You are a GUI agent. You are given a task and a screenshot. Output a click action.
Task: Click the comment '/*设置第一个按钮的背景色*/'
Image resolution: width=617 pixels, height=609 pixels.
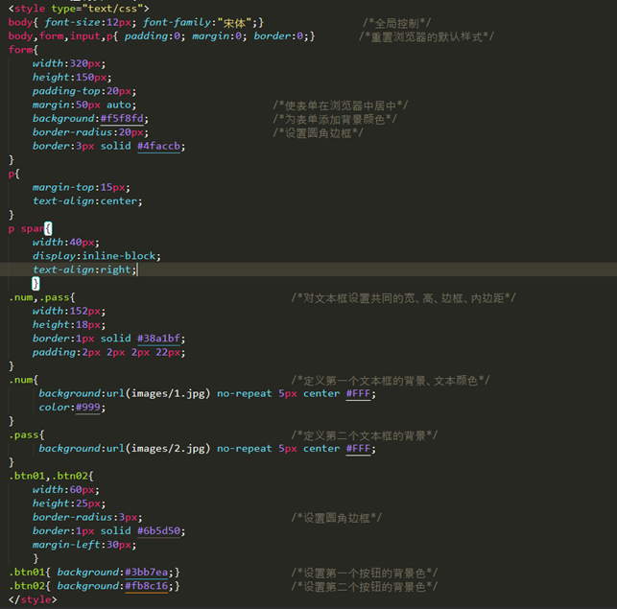[x=365, y=573]
